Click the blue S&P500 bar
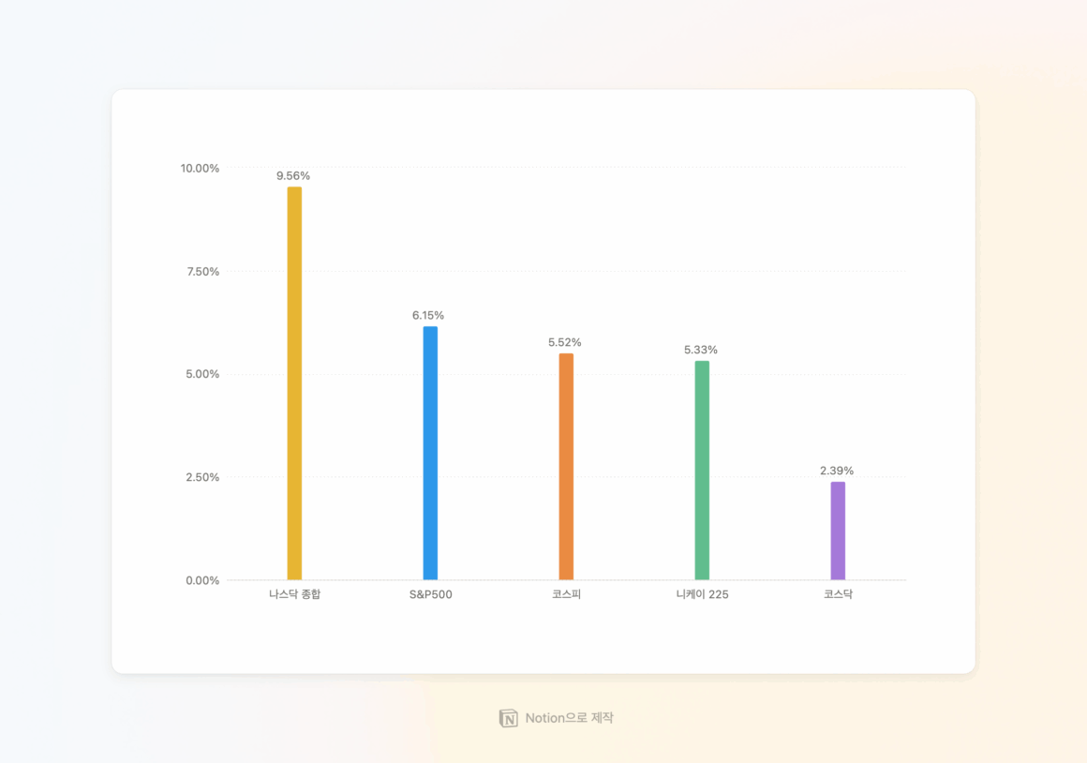The height and width of the screenshot is (763, 1087). 430,454
